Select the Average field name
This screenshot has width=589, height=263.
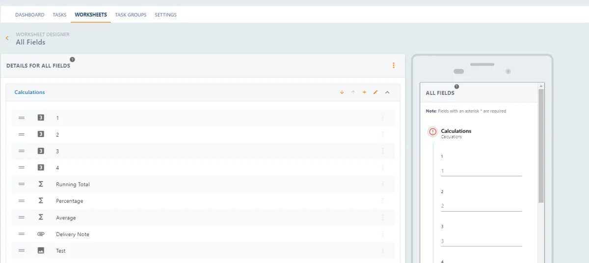tap(66, 218)
